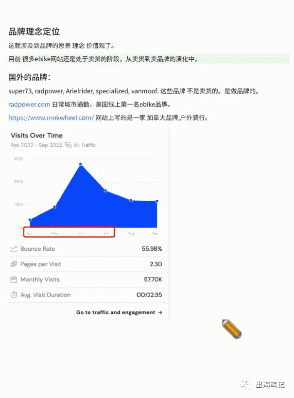Click the super73, radpower brands sentence
This screenshot has width=294, height=398.
click(x=134, y=91)
